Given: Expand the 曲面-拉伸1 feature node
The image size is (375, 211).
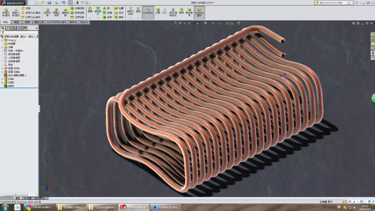Looking at the screenshot, I should tap(2, 68).
